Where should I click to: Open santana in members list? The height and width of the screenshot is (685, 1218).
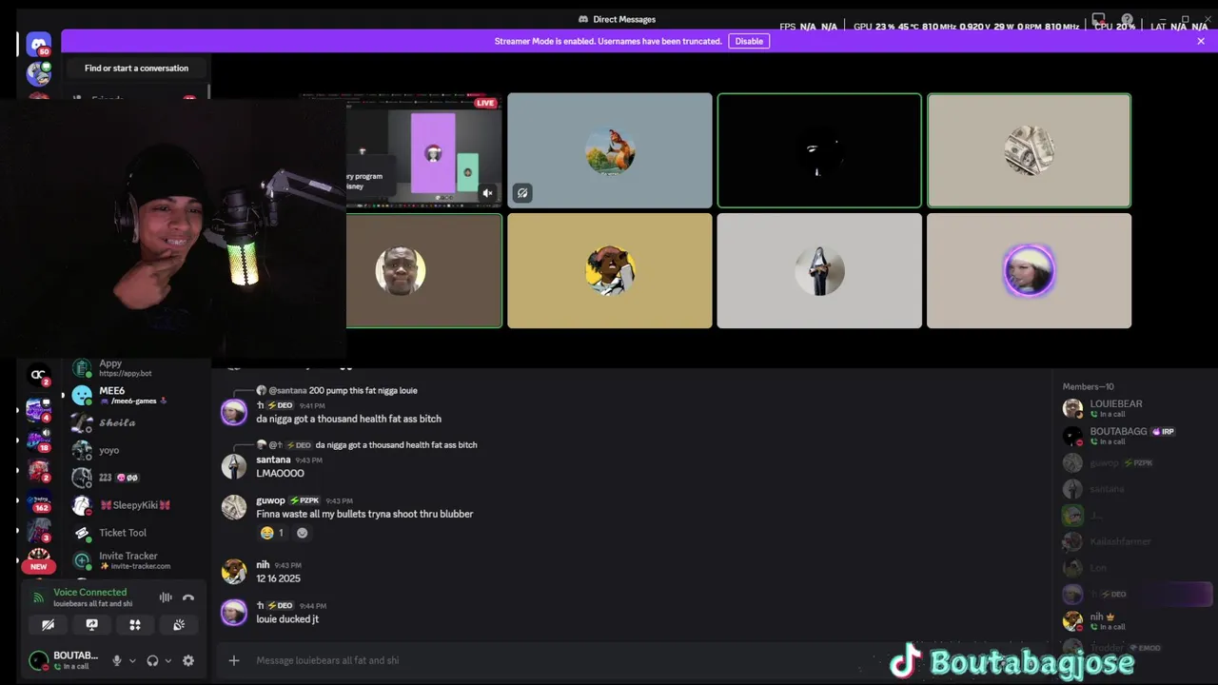[1134, 489]
